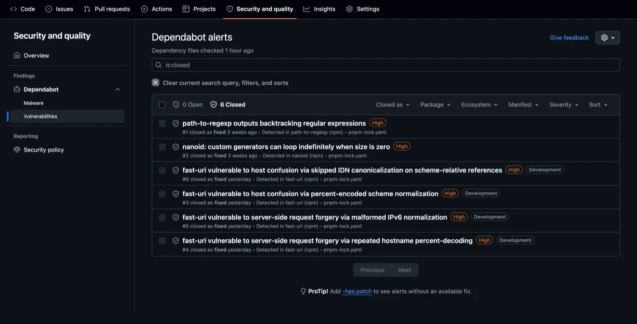Click High label on path-to-regexp alert

(x=378, y=123)
